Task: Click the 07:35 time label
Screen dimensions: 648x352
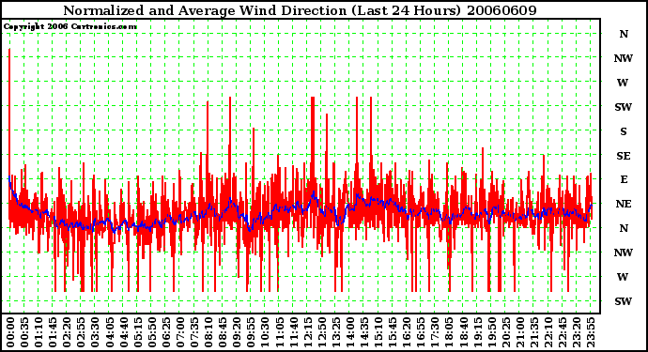Action: [x=194, y=332]
